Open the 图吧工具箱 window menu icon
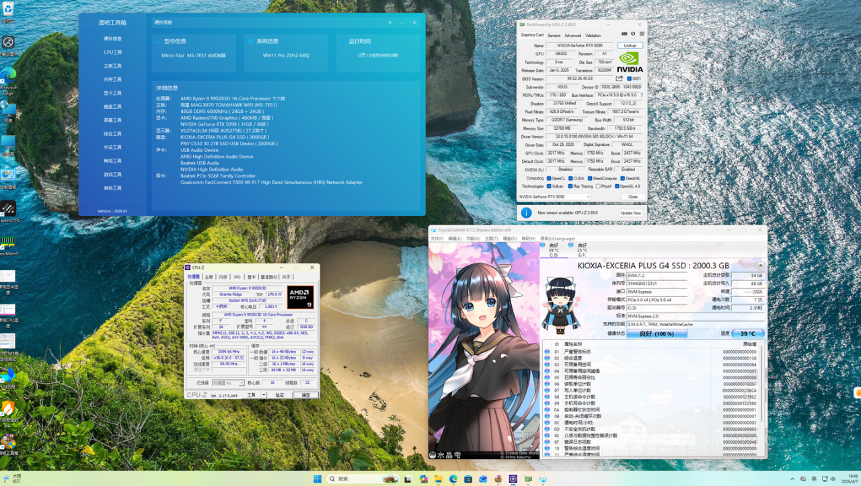The image size is (861, 486). pyautogui.click(x=389, y=22)
